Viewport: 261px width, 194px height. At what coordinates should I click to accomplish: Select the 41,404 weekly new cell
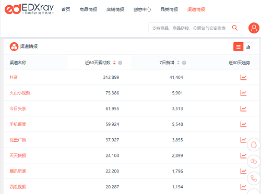[x=176, y=77]
